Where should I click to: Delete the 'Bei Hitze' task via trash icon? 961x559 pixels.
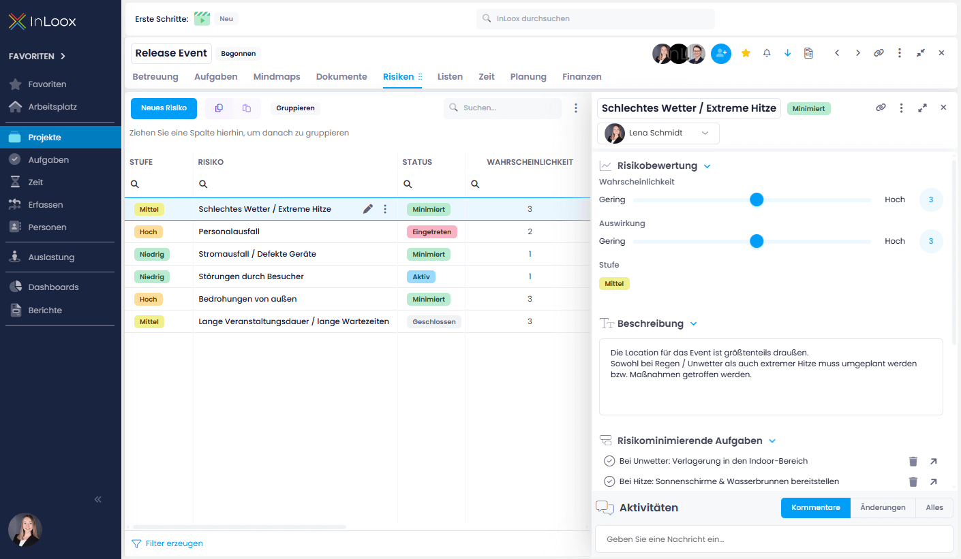[913, 481]
